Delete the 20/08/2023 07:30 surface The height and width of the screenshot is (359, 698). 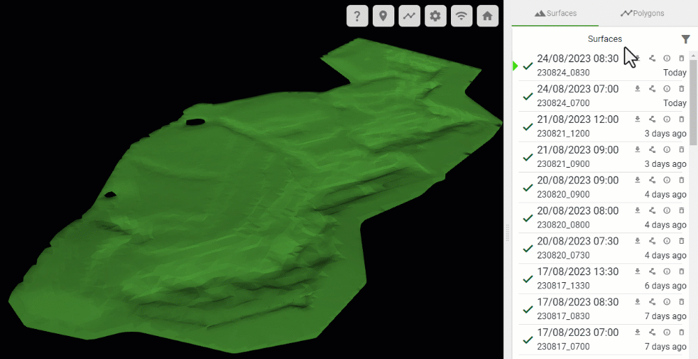point(681,241)
